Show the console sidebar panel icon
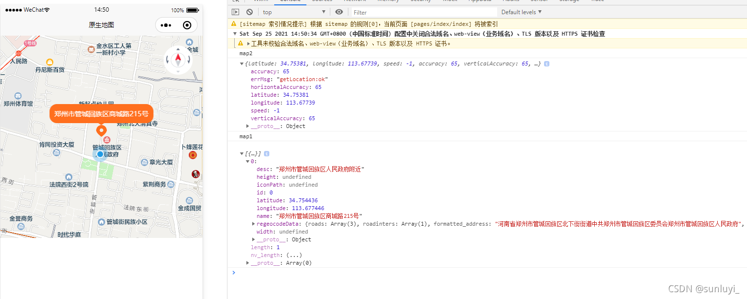The height and width of the screenshot is (299, 747). (x=236, y=12)
